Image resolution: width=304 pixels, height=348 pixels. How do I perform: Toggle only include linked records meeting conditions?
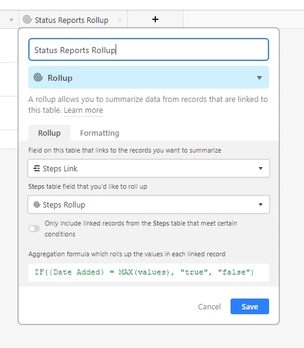34,229
